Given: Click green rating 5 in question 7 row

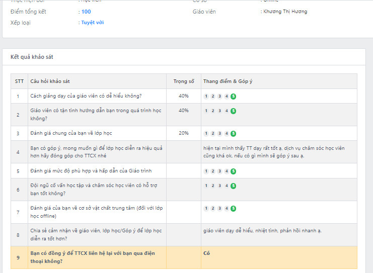Looking at the screenshot, I should pos(234,209).
